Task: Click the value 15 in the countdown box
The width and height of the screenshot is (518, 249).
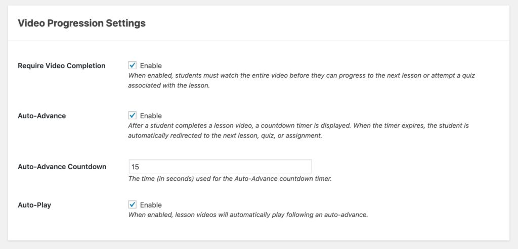Action: click(135, 167)
